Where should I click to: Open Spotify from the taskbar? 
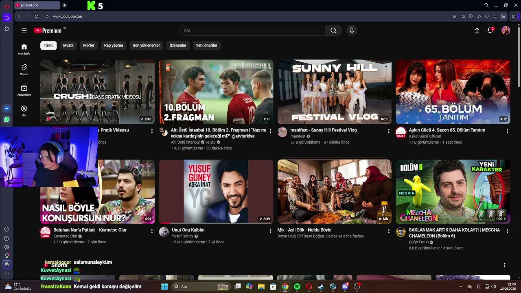(x=297, y=287)
